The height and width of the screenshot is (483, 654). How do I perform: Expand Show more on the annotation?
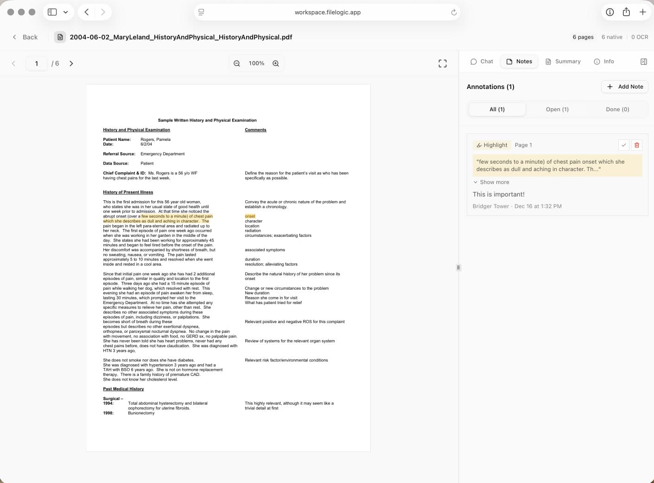click(491, 182)
